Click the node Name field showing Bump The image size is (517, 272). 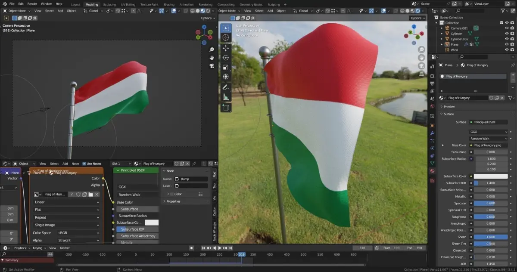(190, 179)
